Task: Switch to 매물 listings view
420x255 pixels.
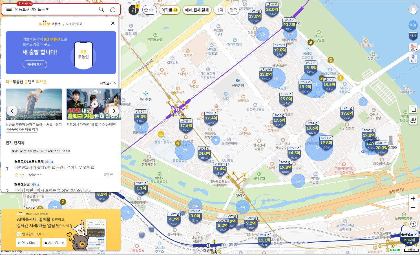Action: pyautogui.click(x=413, y=25)
